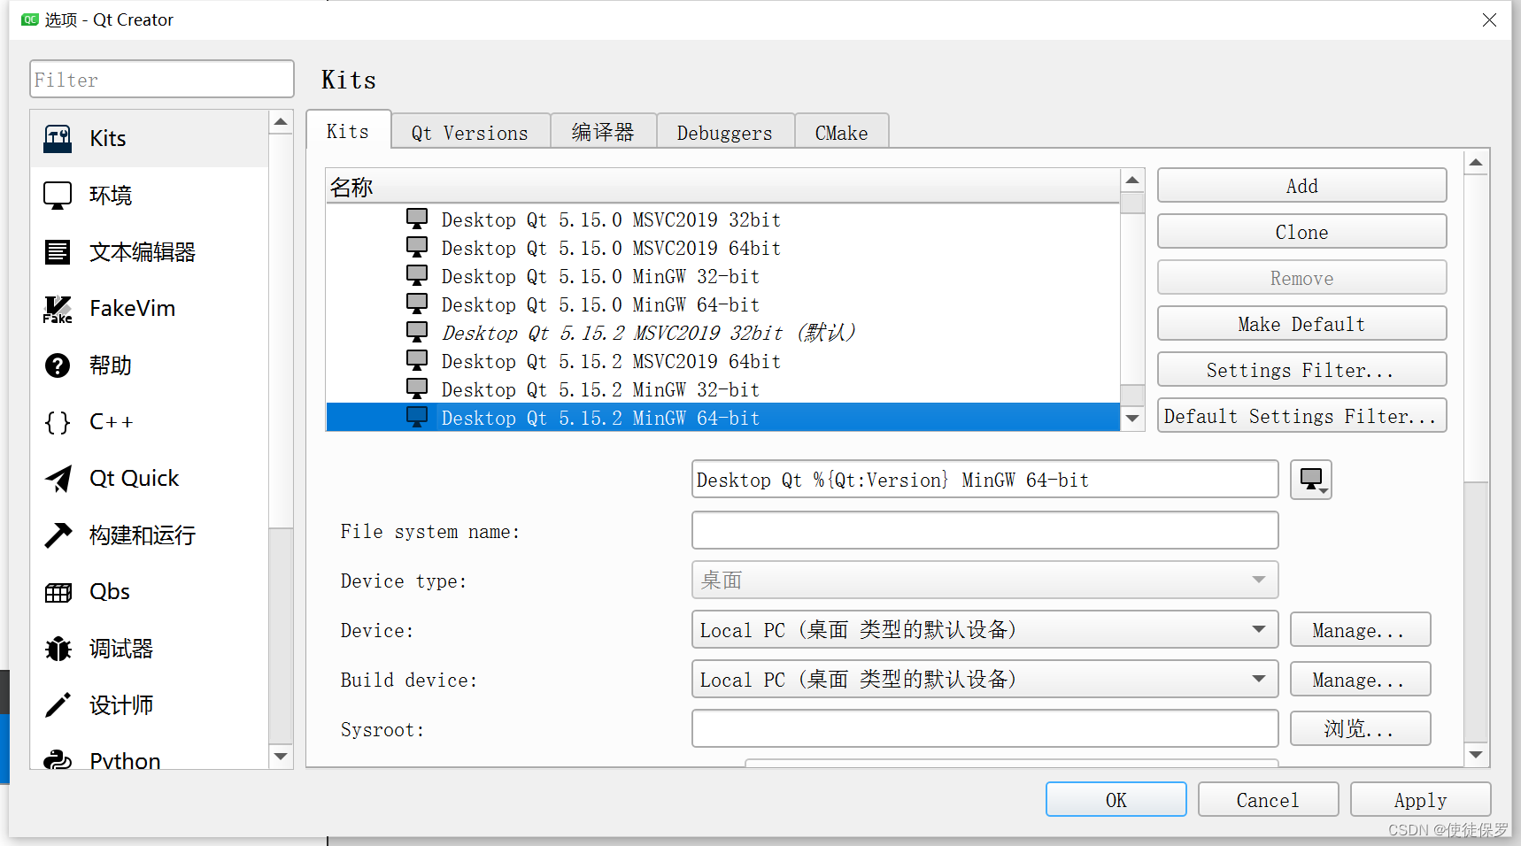Open the 文本编辑器 text editor settings
1521x846 pixels.
click(x=140, y=251)
